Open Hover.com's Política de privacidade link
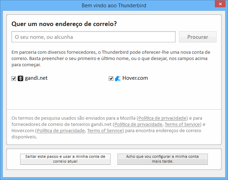Screen dimensions: 228x180 (x=61, y=130)
